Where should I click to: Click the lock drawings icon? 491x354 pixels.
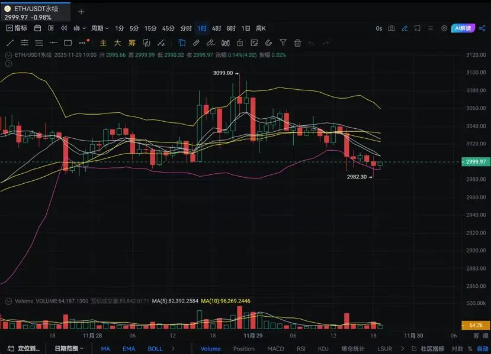coord(240,43)
